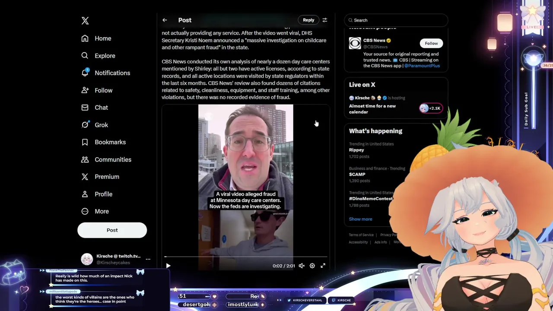Click the 0:02 / 2:01 timestamp
Viewport: 553px width, 311px height.
pos(283,266)
